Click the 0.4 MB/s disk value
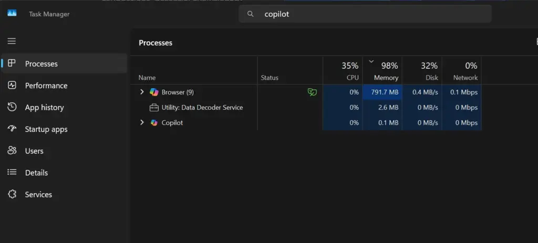Image resolution: width=538 pixels, height=243 pixels. tap(425, 92)
